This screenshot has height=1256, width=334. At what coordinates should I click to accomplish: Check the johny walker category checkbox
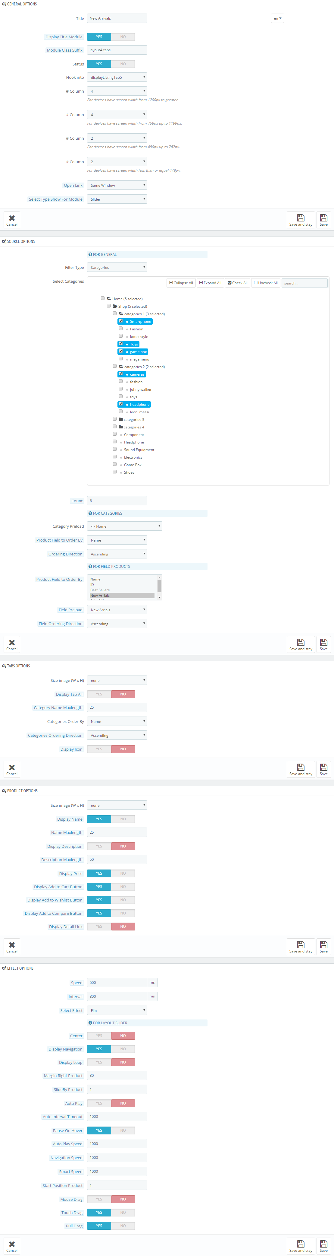tap(121, 389)
